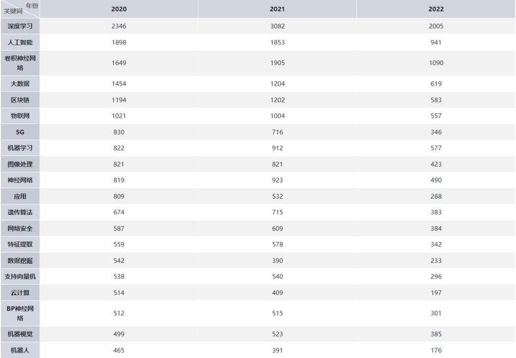The image size is (516, 358).
Task: Select the 数据挖掘 keyword row label
Action: pyautogui.click(x=20, y=260)
